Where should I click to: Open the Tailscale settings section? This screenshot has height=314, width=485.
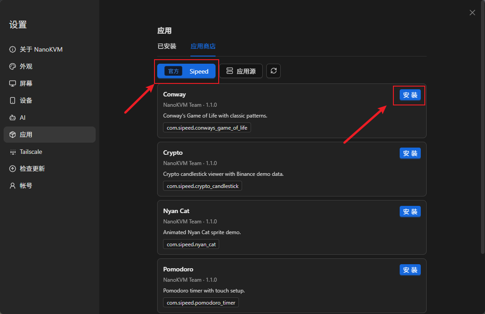(x=49, y=152)
